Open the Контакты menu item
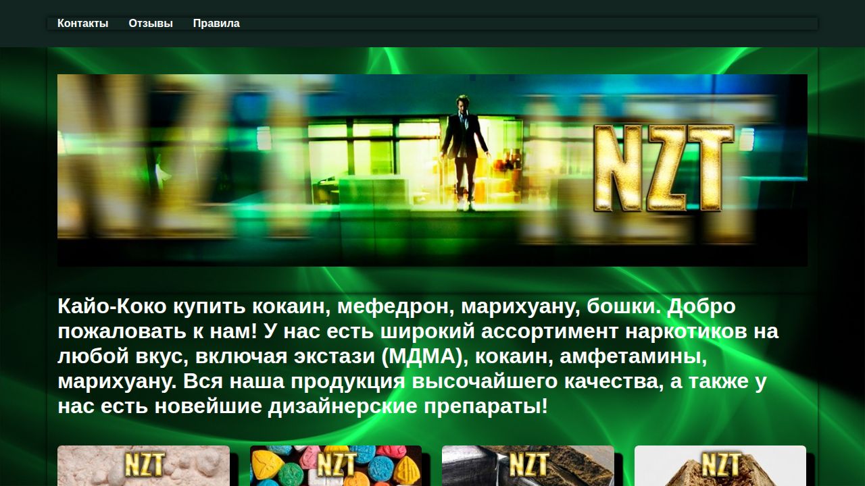Viewport: 865px width, 486px height. 82,24
